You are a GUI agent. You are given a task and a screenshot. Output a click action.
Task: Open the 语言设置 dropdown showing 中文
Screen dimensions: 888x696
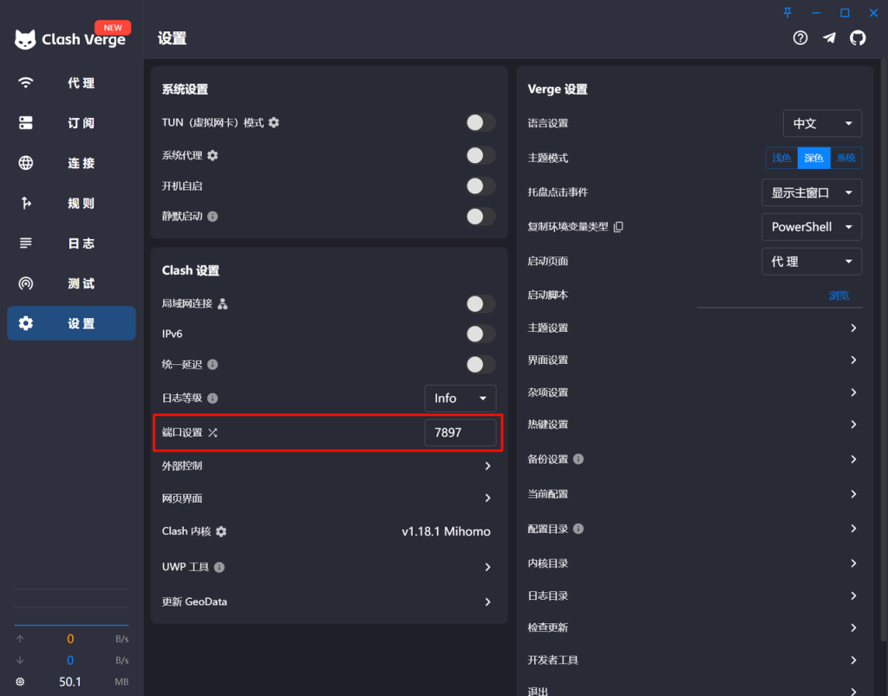click(x=822, y=123)
